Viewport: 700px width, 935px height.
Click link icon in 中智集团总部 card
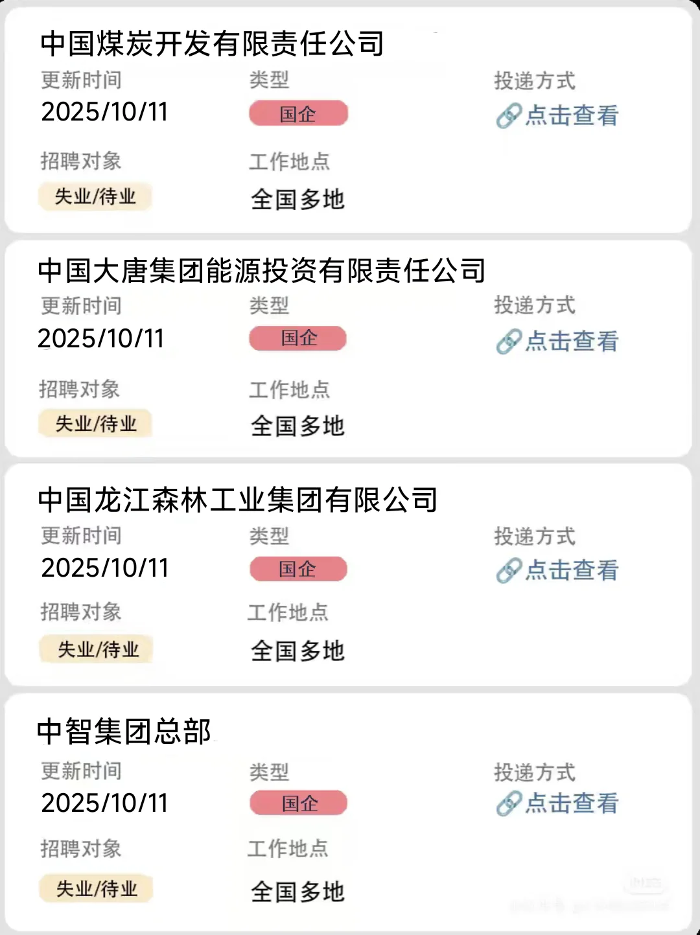coord(509,803)
